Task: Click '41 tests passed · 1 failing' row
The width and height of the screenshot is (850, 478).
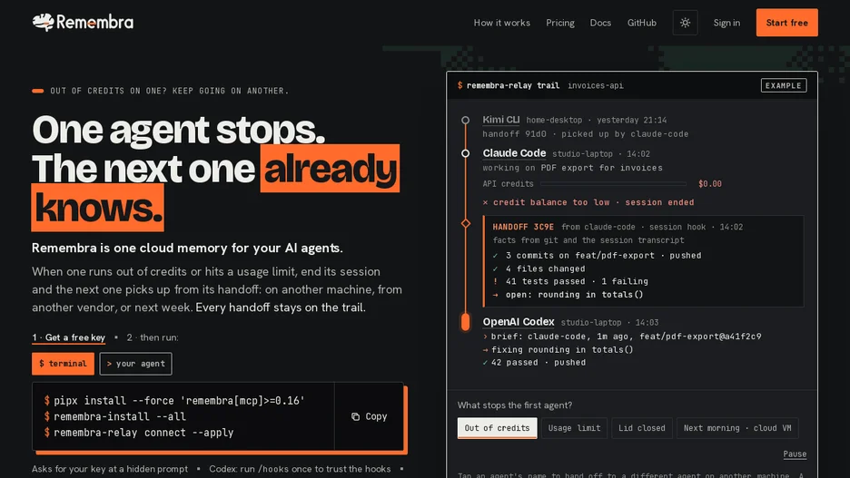Action: tap(570, 281)
